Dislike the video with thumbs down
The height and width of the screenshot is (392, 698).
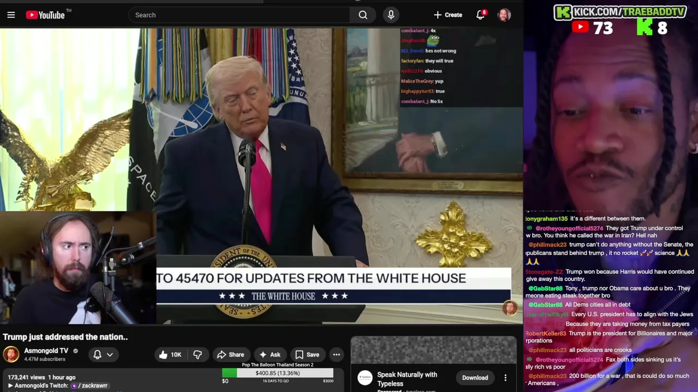[197, 354]
